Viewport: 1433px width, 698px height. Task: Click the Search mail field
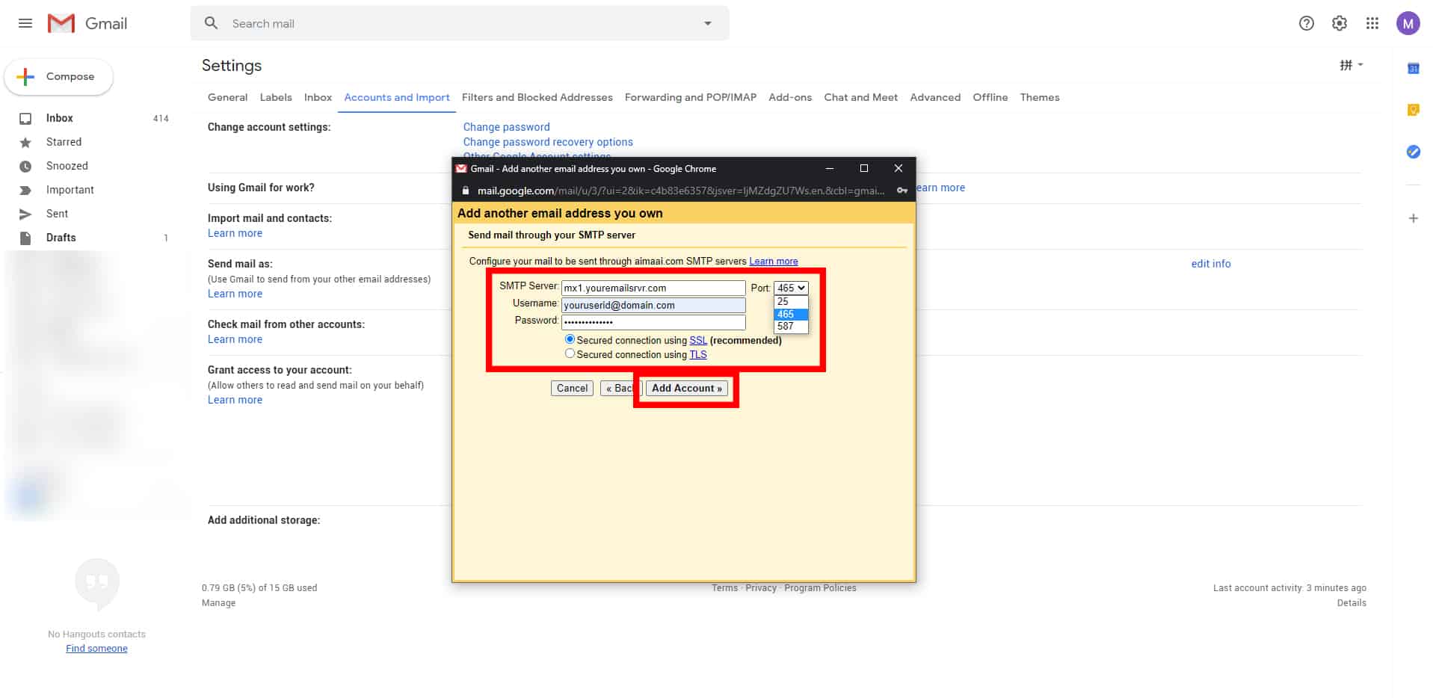pyautogui.click(x=460, y=23)
